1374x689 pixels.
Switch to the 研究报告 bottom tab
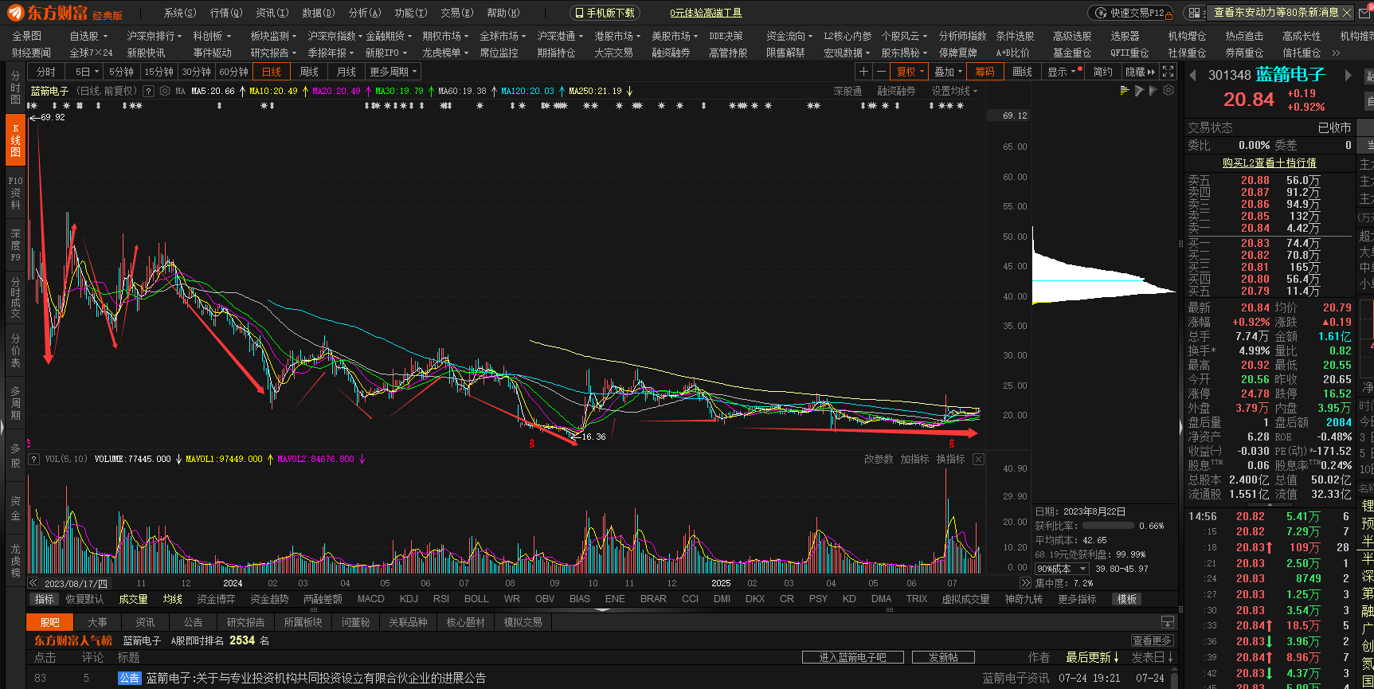[x=245, y=622]
